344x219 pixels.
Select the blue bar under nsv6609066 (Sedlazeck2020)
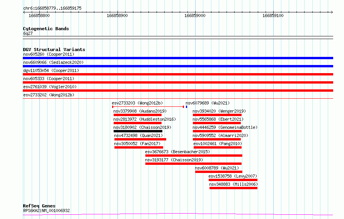(x=178, y=66)
